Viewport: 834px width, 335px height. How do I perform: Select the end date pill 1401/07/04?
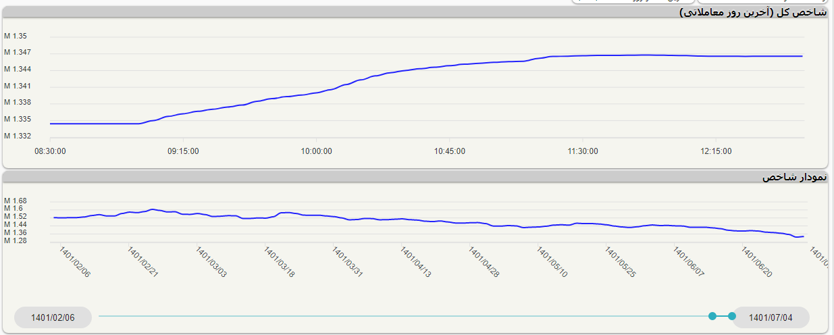coord(771,317)
